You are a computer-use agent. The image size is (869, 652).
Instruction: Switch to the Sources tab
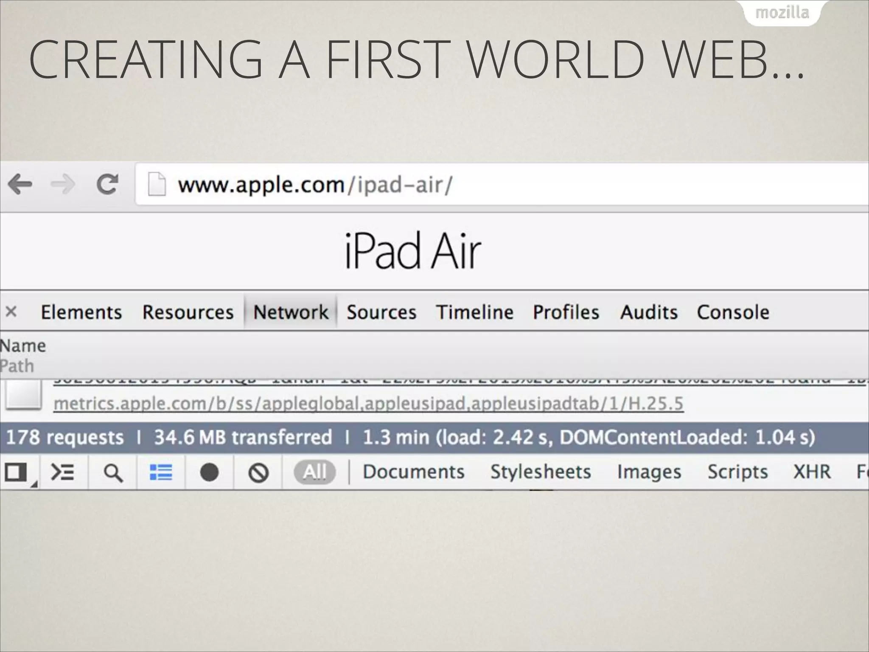click(x=381, y=312)
